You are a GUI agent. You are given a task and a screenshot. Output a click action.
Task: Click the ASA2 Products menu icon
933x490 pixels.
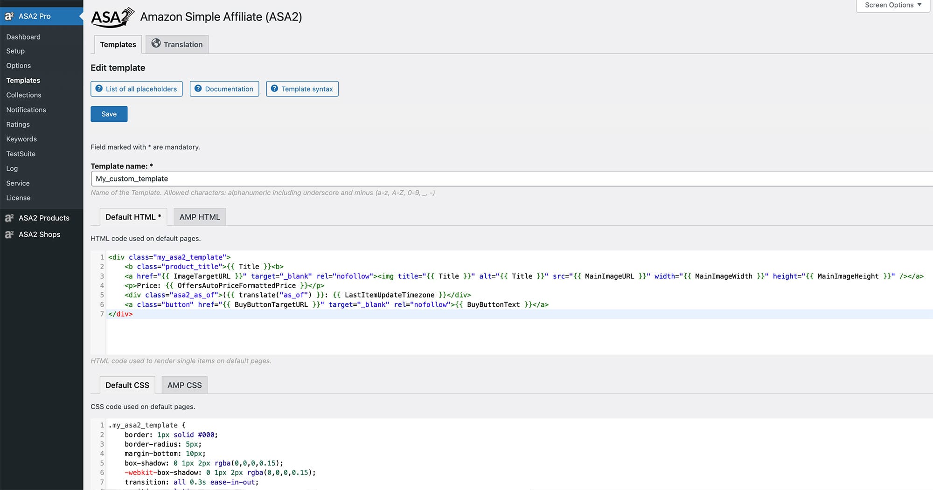tap(9, 218)
